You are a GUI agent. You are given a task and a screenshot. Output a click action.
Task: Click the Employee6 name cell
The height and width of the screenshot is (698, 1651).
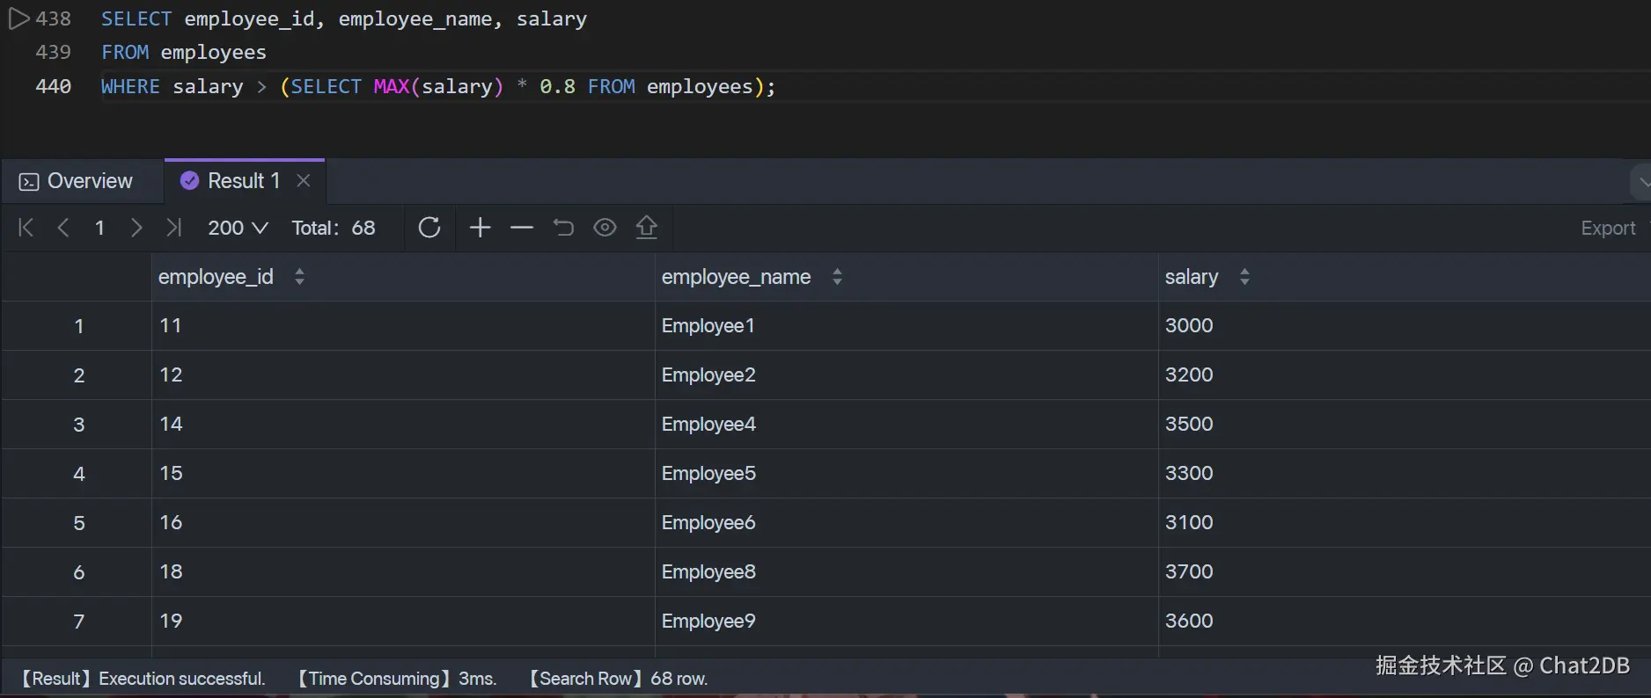click(906, 523)
